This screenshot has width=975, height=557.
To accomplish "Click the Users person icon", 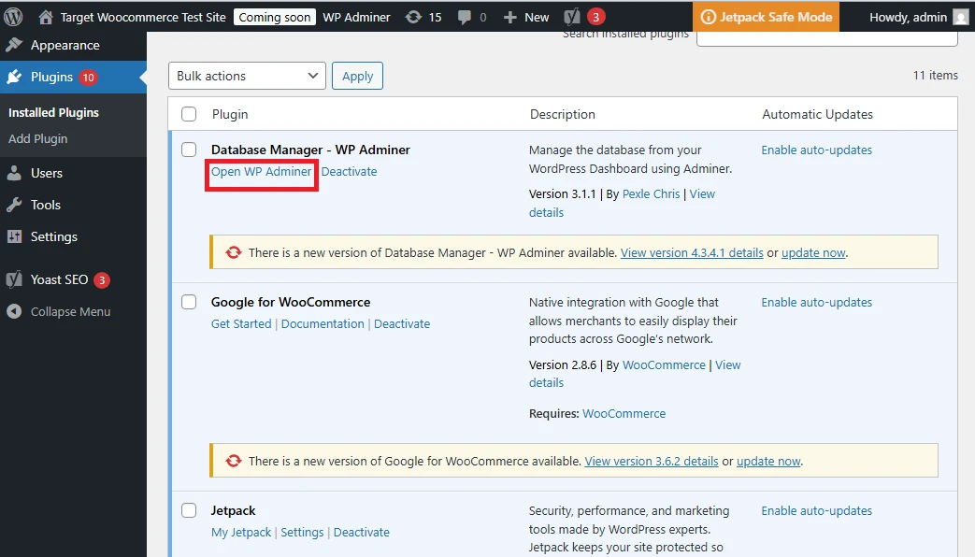I will coord(14,173).
